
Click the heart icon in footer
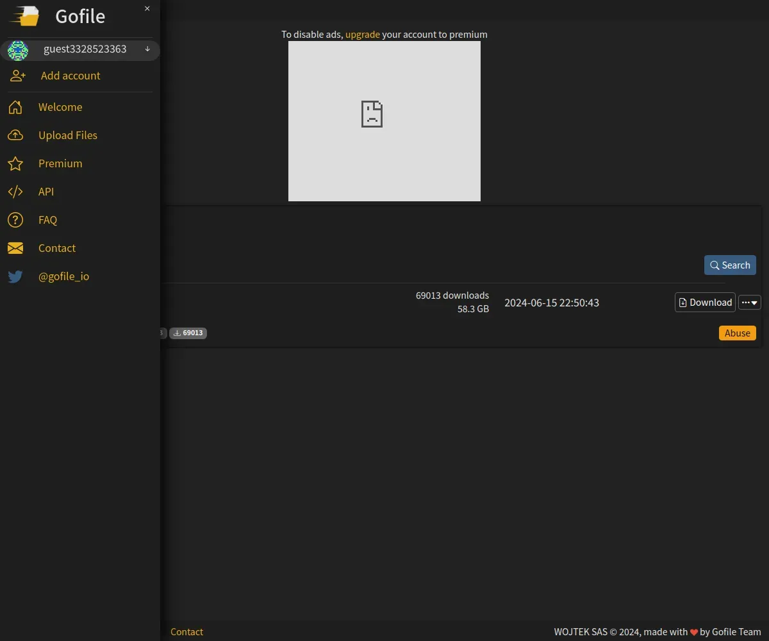click(x=694, y=633)
